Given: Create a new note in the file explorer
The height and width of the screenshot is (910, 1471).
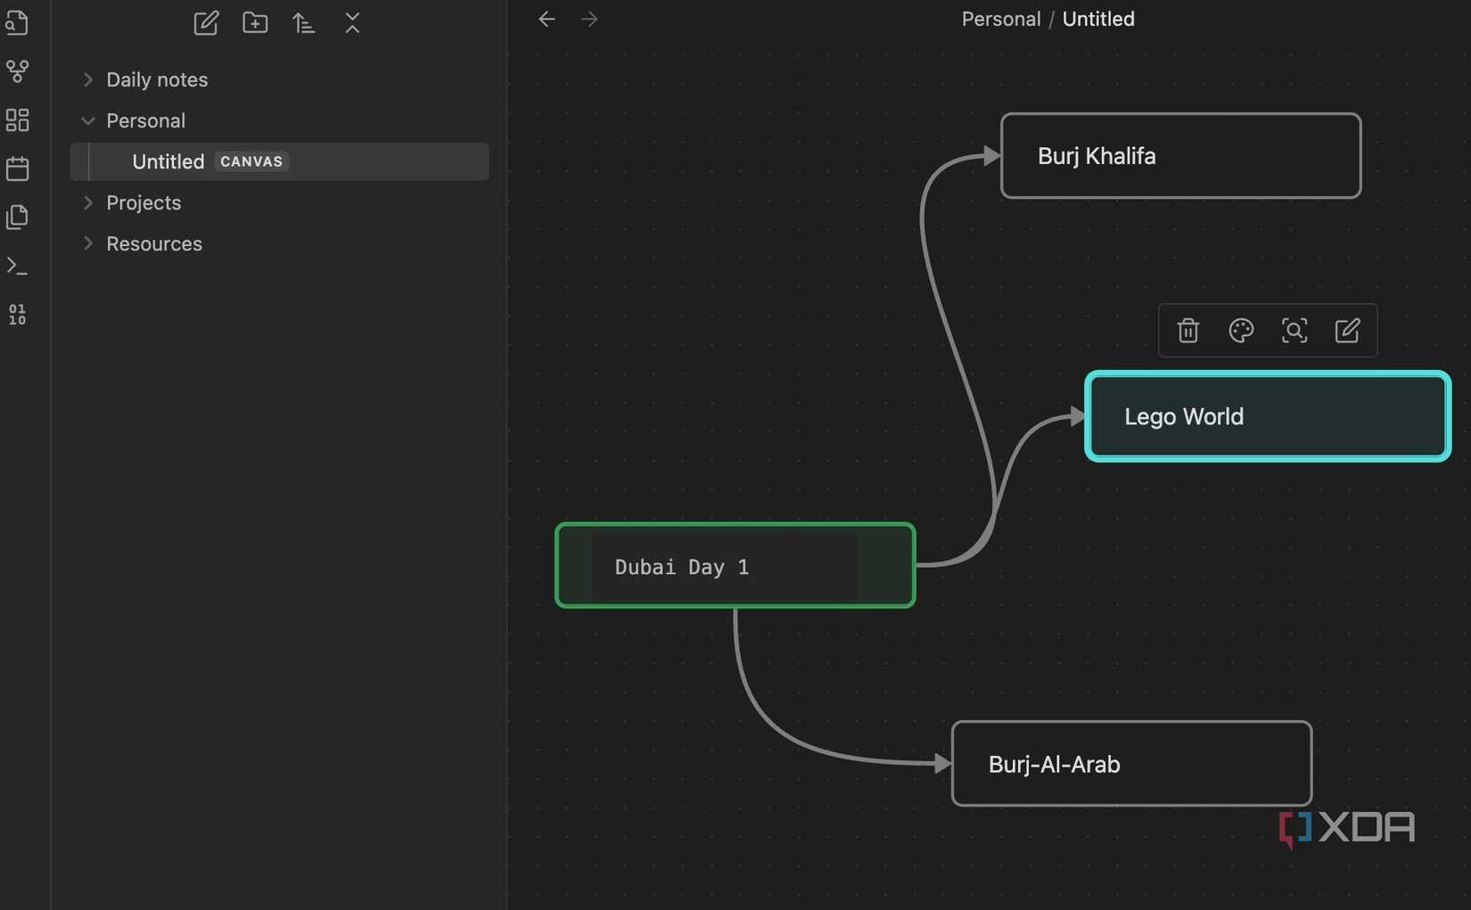Looking at the screenshot, I should (x=206, y=22).
